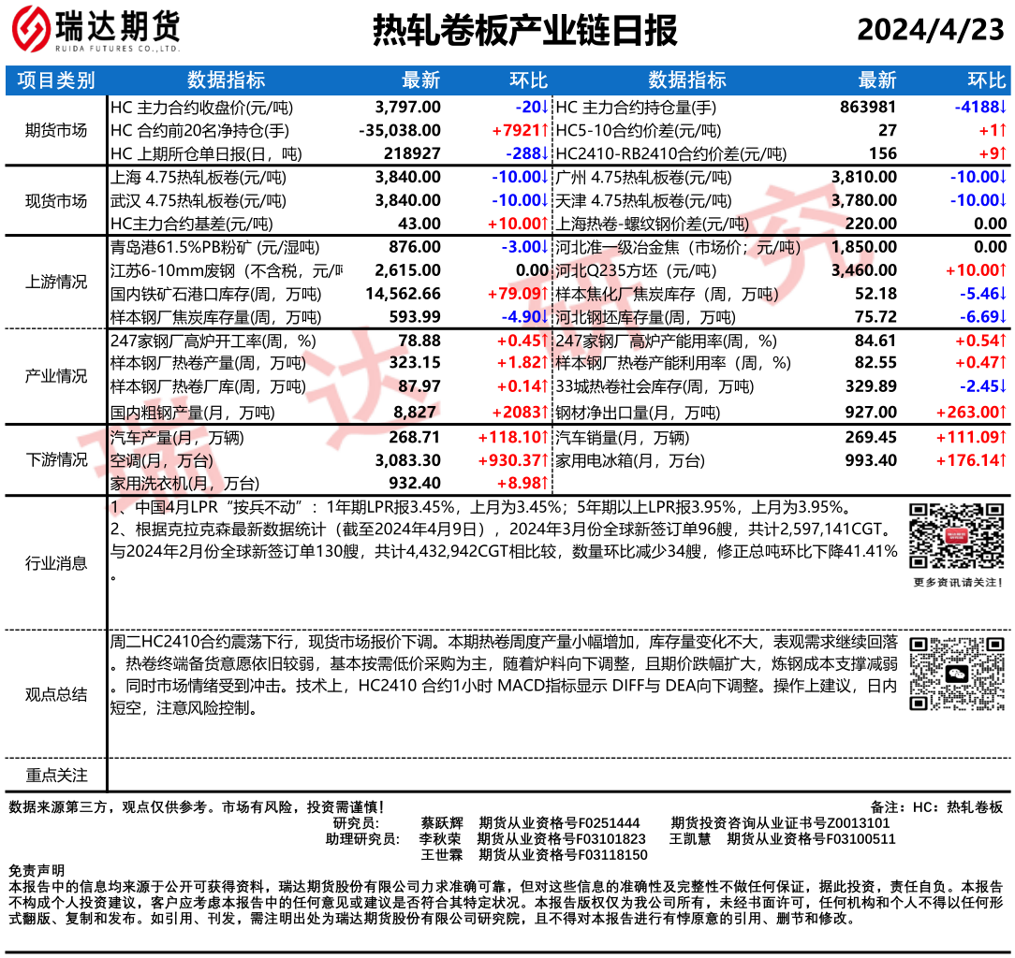Select the PB fines price "876.00"
1015x958 pixels.
[415, 247]
